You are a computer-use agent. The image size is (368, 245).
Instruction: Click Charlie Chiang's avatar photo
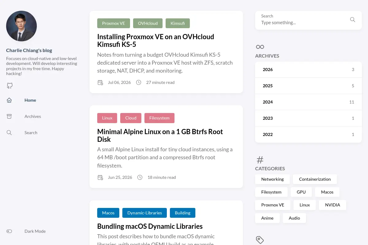(x=21, y=26)
